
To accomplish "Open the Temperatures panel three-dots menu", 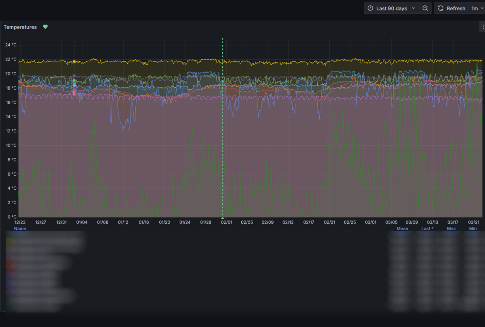I will (x=483, y=27).
